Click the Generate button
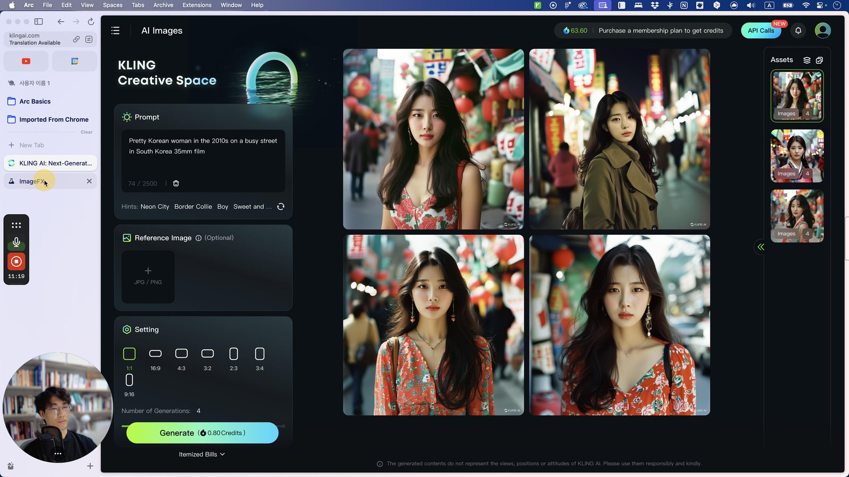Viewport: 849px width, 477px height. coord(202,433)
